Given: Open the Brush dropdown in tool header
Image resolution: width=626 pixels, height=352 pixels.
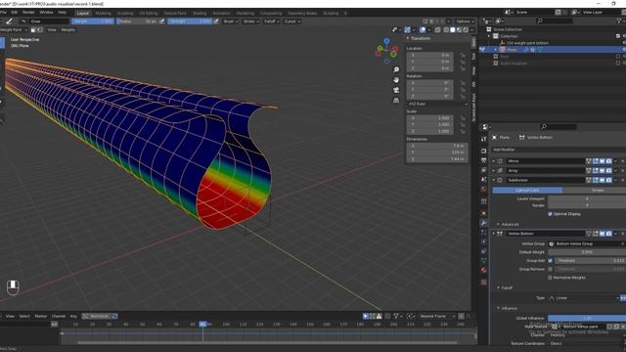Looking at the screenshot, I should click(231, 22).
